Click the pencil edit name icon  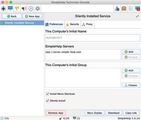[137, 16]
